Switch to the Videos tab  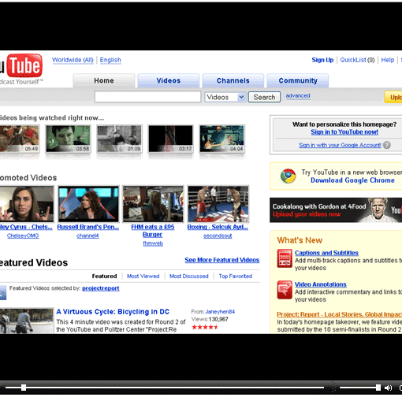coord(169,80)
